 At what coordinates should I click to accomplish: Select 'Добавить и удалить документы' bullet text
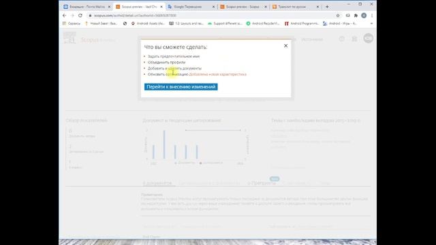(x=174, y=68)
